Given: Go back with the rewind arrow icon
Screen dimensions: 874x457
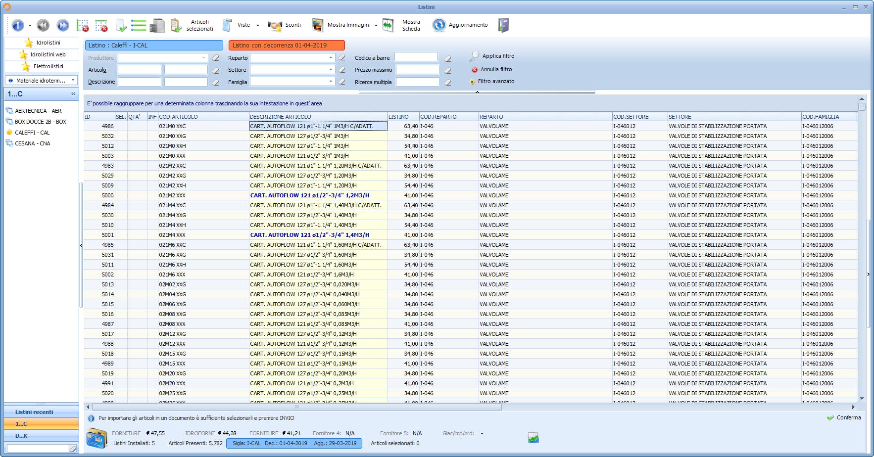Looking at the screenshot, I should [43, 25].
